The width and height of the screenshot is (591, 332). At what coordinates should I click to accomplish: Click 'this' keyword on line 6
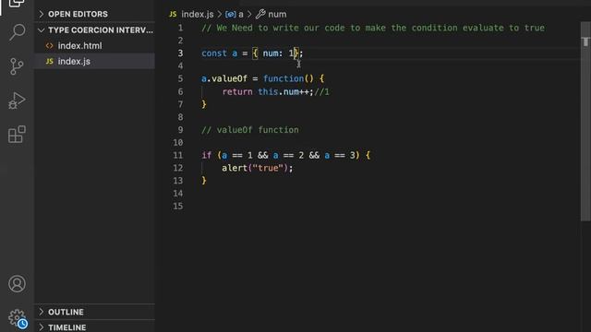click(x=268, y=92)
